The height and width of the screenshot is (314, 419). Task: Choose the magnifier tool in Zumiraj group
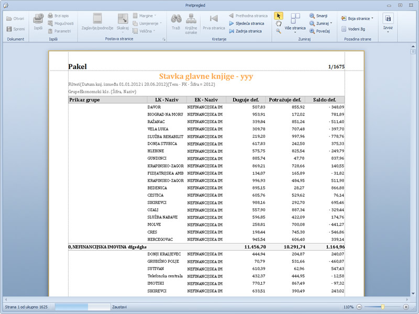[279, 31]
